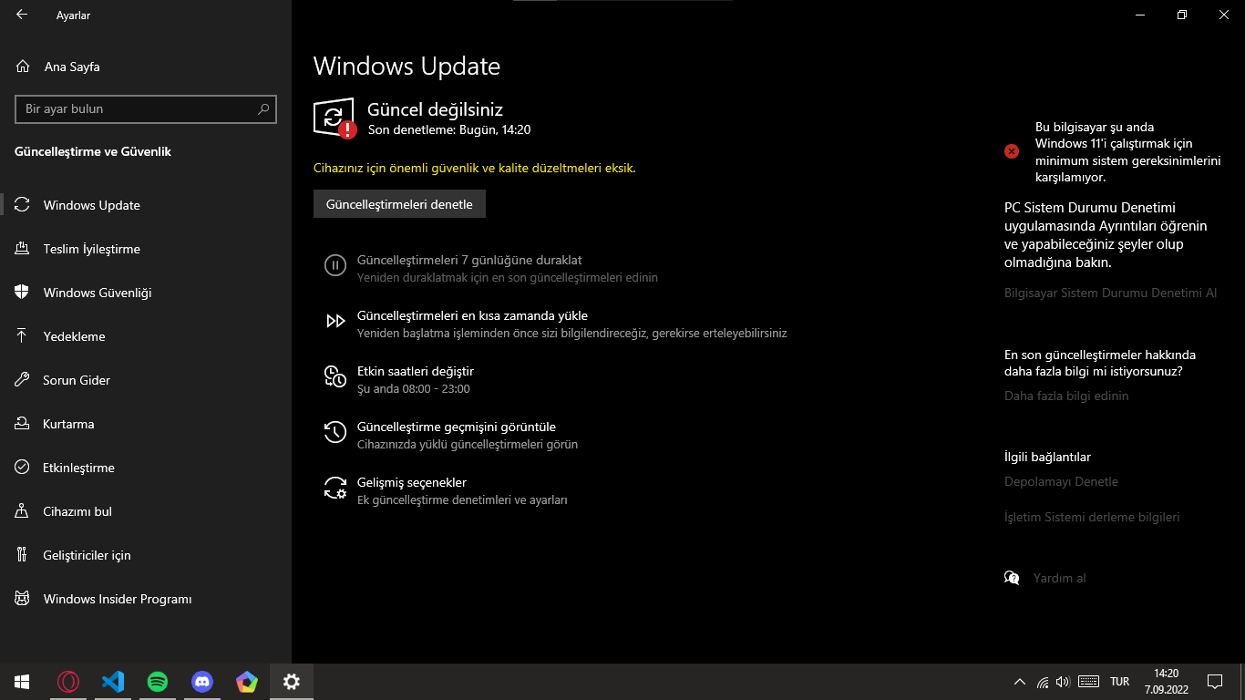
Task: Click the Windows Insider cat icon
Action: point(23,599)
